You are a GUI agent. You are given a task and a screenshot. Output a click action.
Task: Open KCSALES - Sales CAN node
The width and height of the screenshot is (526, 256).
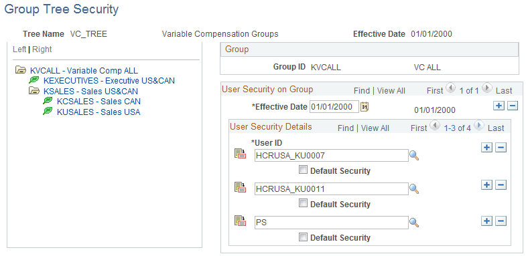pyautogui.click(x=98, y=101)
